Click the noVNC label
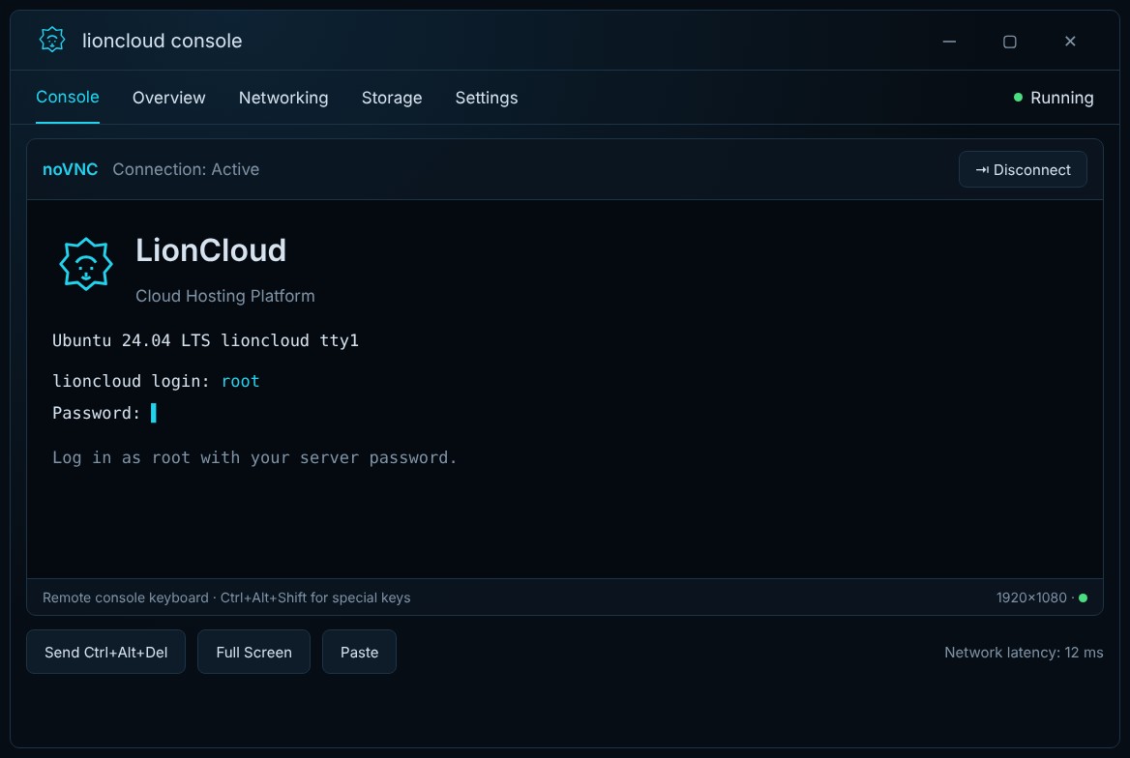This screenshot has height=758, width=1130. [70, 169]
